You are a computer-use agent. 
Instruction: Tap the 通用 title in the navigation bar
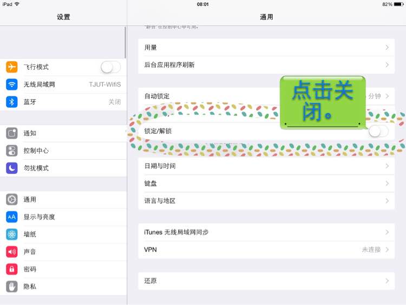[x=266, y=17]
